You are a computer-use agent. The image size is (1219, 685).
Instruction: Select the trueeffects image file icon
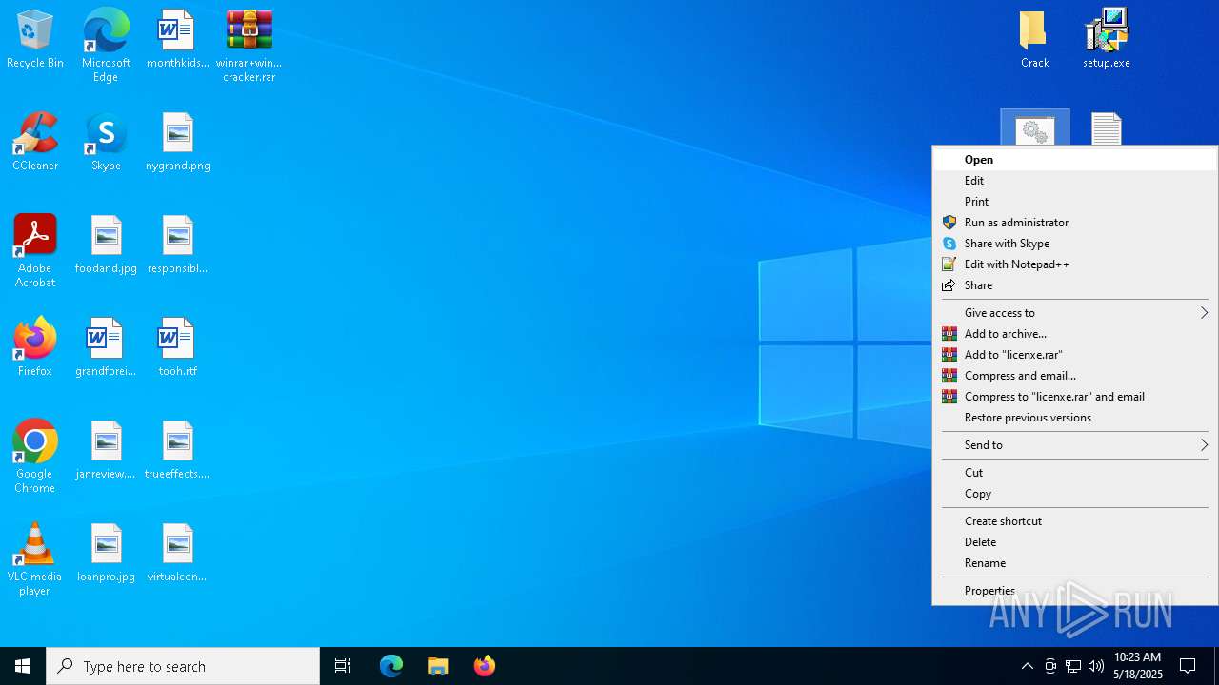tap(177, 451)
